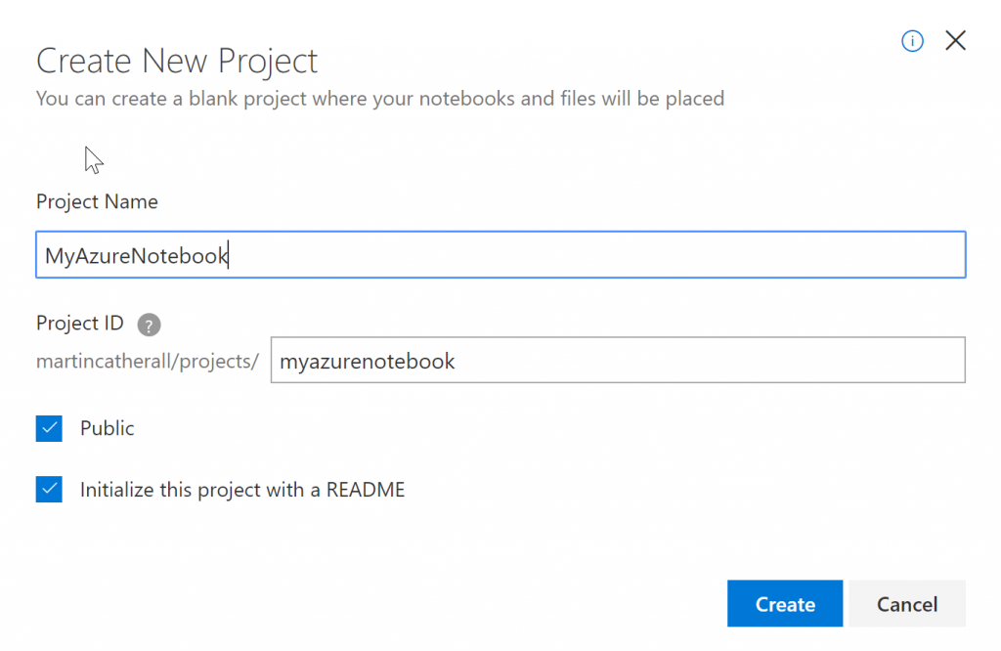Viewport: 1001px width, 651px height.
Task: Click the 'myazurenotebook' text in ID field
Action: click(x=368, y=362)
